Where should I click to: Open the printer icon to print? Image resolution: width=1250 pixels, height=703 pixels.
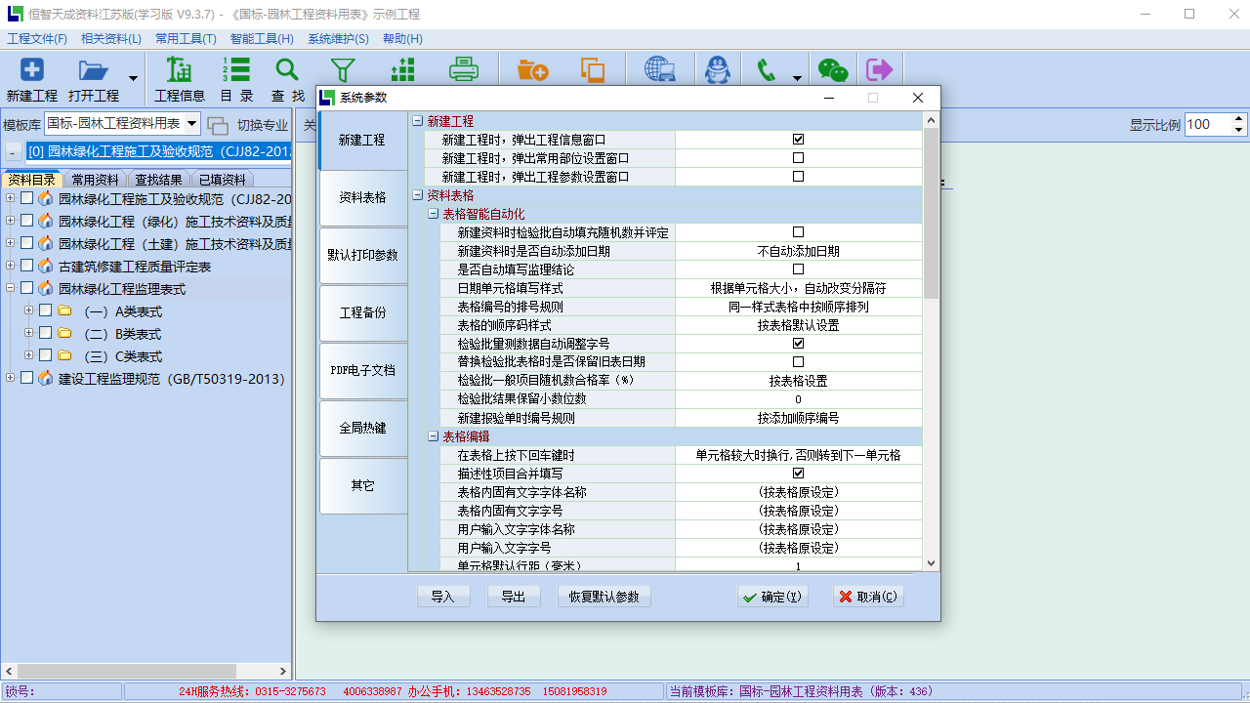pos(464,70)
